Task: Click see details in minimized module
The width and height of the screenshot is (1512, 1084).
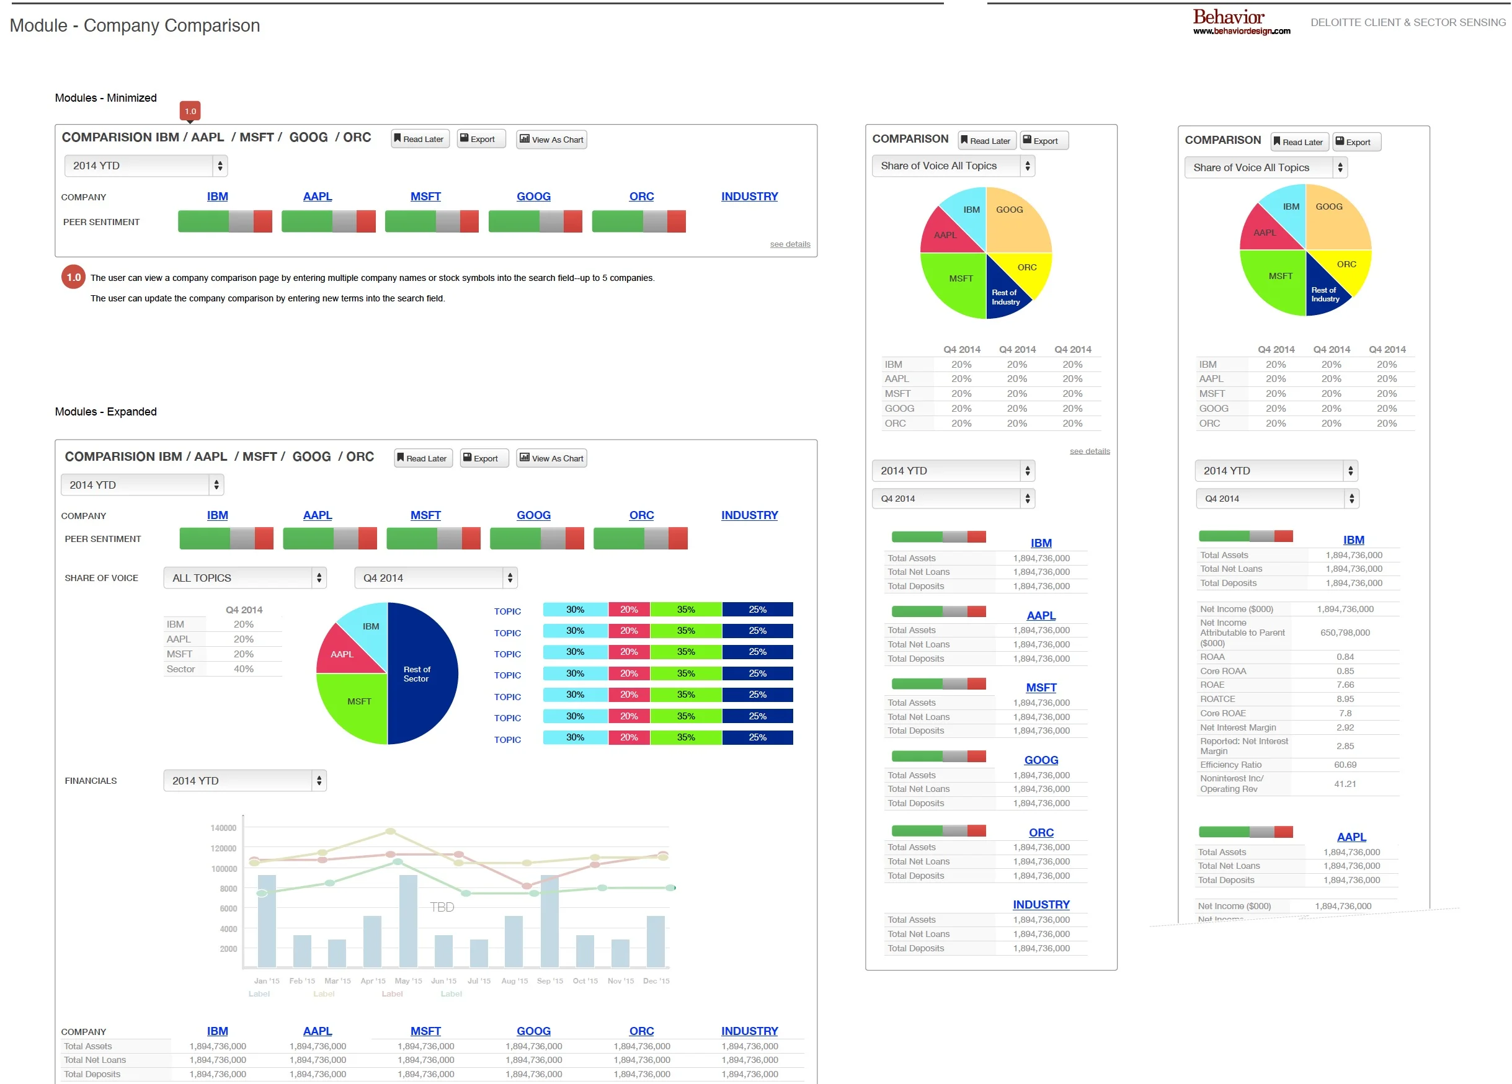Action: [x=790, y=244]
